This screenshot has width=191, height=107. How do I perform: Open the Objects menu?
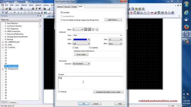[x=38, y=5]
